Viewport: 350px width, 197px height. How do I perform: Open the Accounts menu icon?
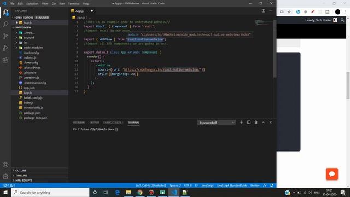[5, 165]
